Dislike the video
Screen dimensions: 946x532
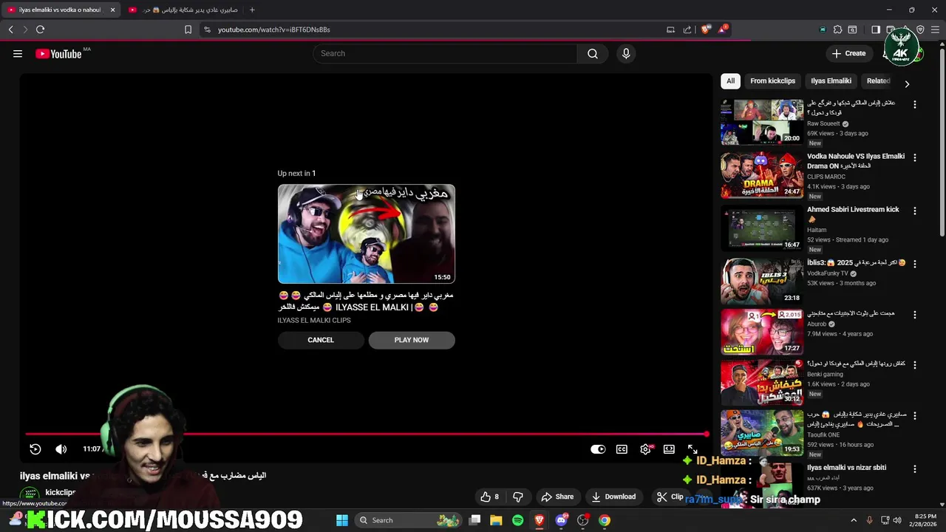click(518, 497)
